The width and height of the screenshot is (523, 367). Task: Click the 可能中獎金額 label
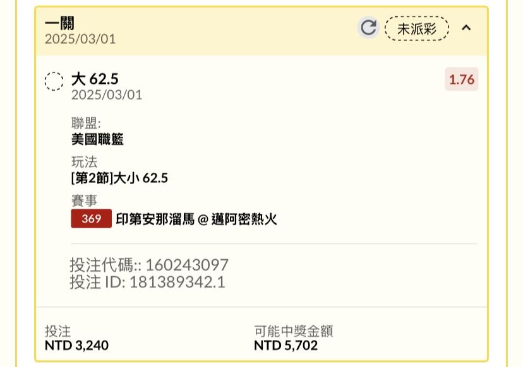coord(294,331)
